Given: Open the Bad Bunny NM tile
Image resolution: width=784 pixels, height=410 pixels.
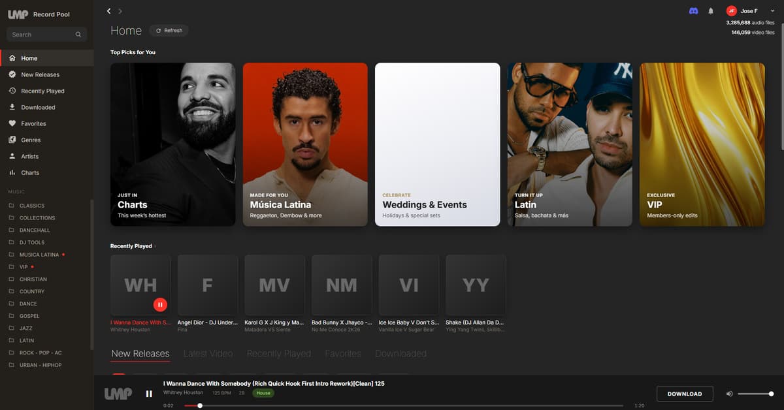Looking at the screenshot, I should click(342, 285).
